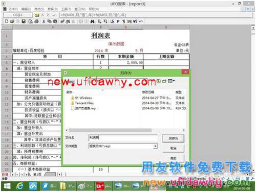Select column D header
Viewport: 256px width, 192px height.
click(166, 27)
